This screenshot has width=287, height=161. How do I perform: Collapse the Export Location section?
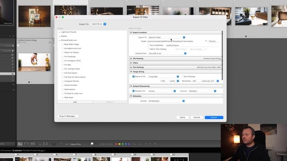131,33
